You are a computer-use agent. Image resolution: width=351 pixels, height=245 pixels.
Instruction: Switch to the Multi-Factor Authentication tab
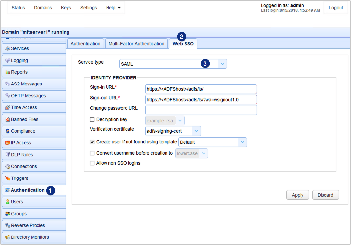tap(136, 43)
